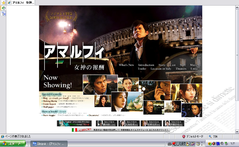Open the What's New menu item

(x=126, y=65)
